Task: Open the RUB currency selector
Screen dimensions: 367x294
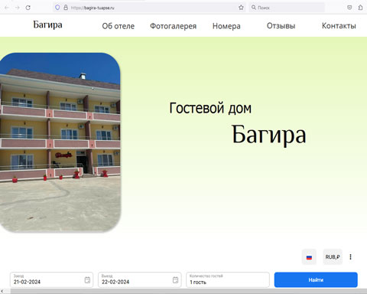Action: coord(333,257)
